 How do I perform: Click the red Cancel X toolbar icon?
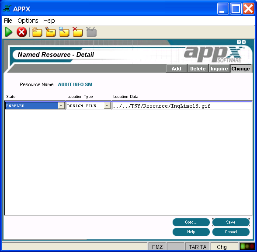(22, 32)
